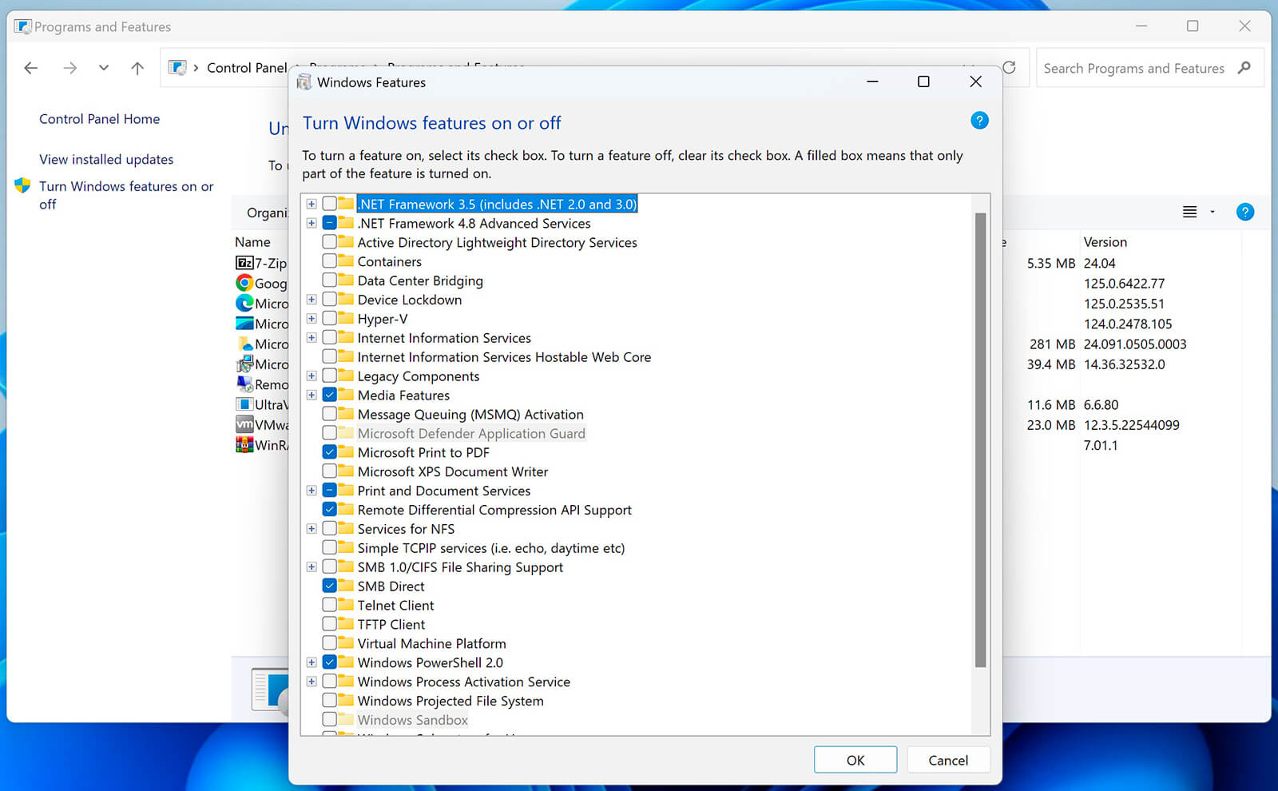Expand the .NET Framework 3.5 node

coord(312,204)
